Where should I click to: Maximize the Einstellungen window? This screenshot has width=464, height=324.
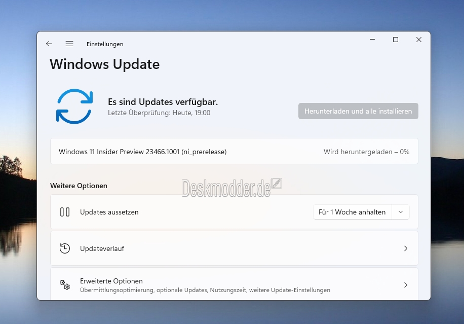click(395, 40)
